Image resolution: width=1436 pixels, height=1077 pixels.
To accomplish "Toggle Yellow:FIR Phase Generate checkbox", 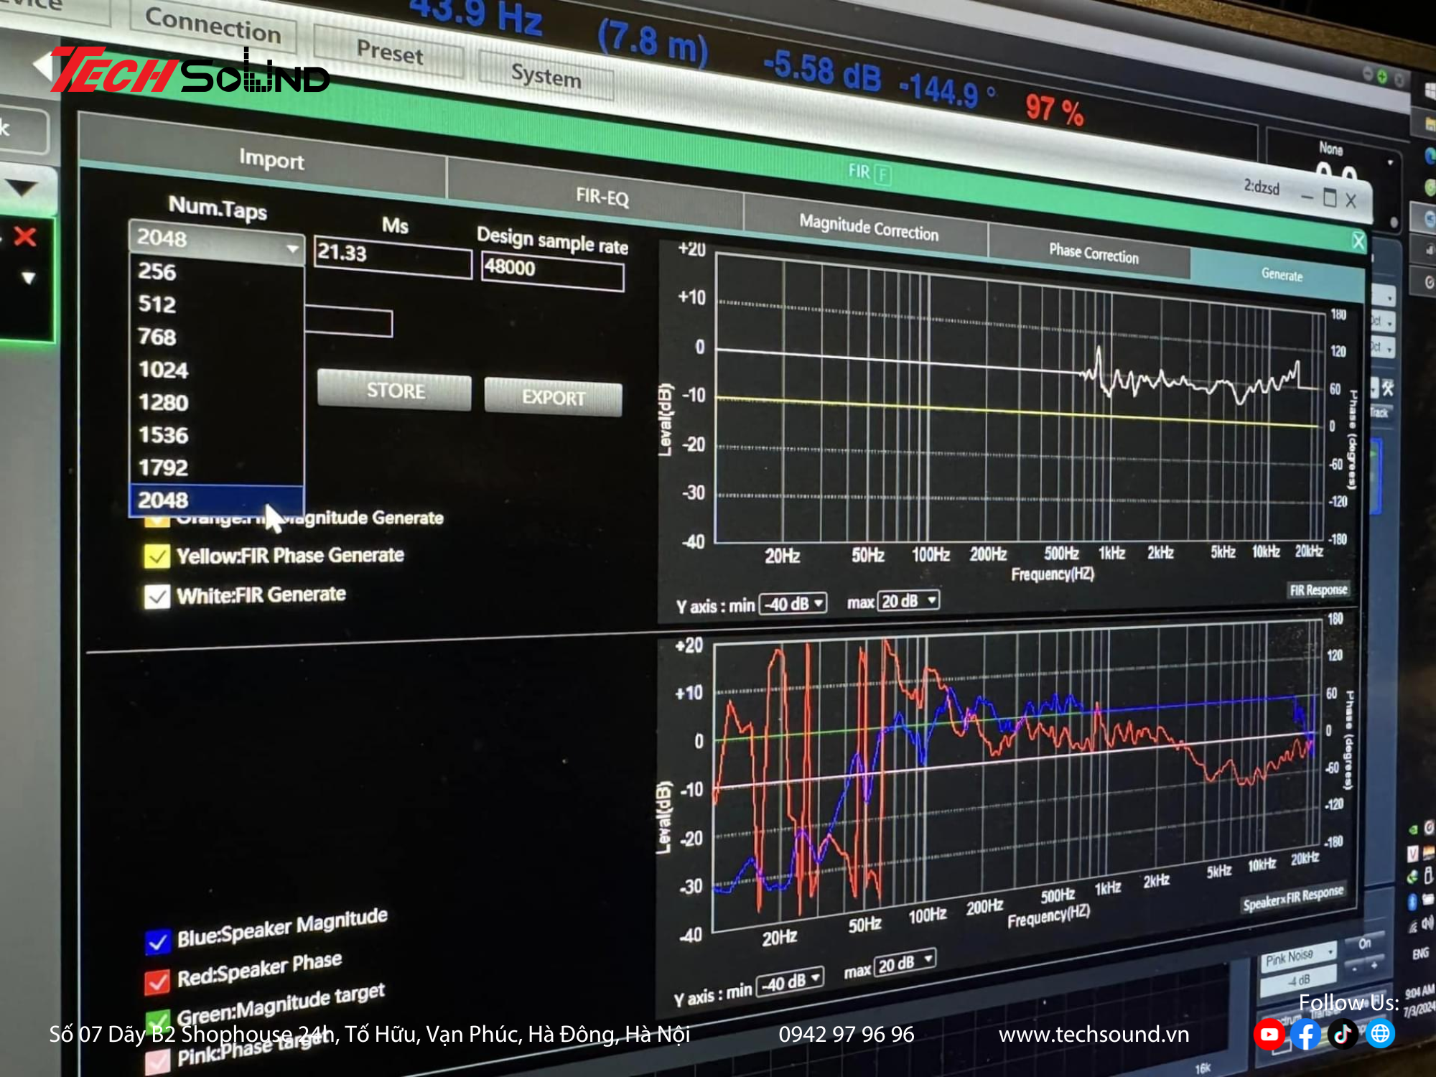I will pyautogui.click(x=157, y=556).
